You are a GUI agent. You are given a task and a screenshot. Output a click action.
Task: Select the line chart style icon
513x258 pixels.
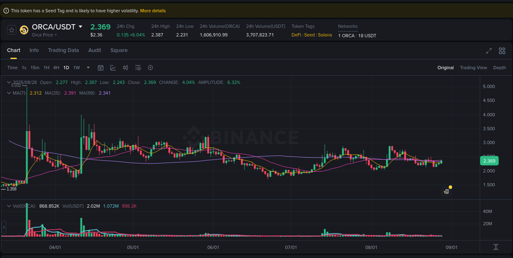(113, 68)
